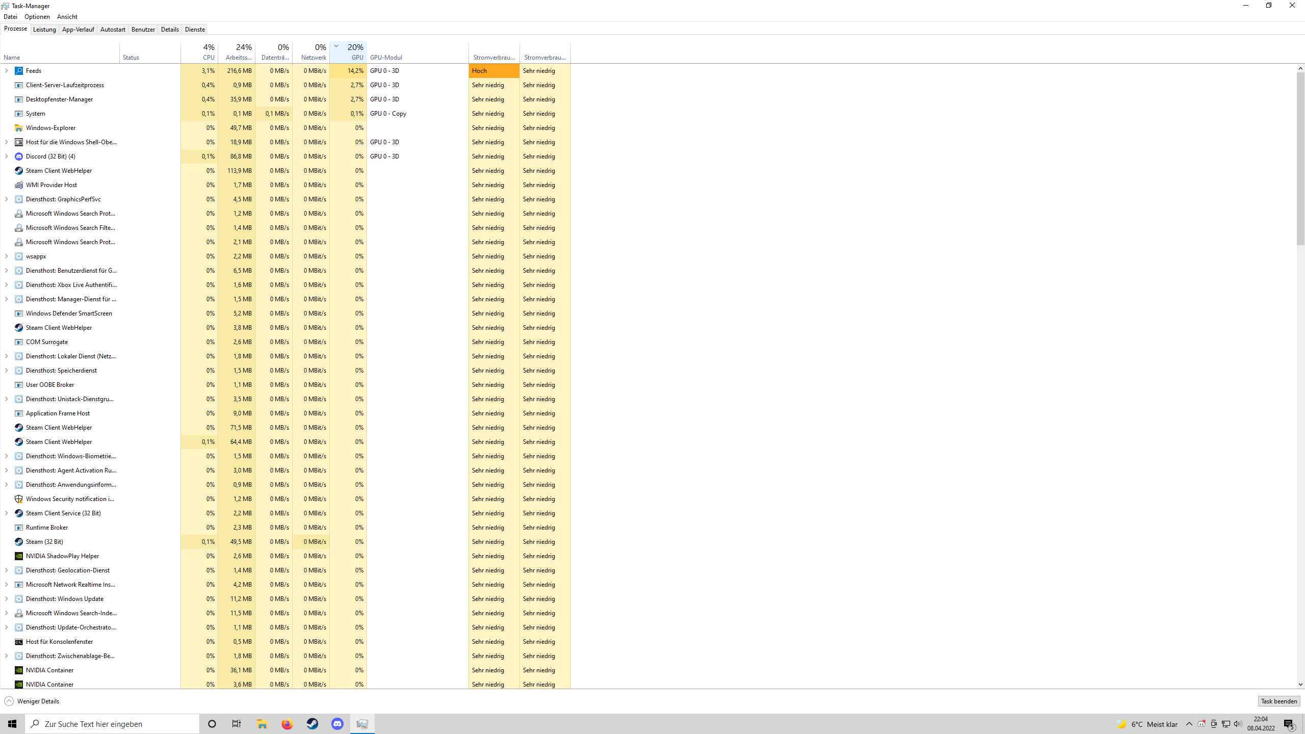This screenshot has width=1305, height=734.
Task: Open the Autostart tab
Action: pos(113,30)
